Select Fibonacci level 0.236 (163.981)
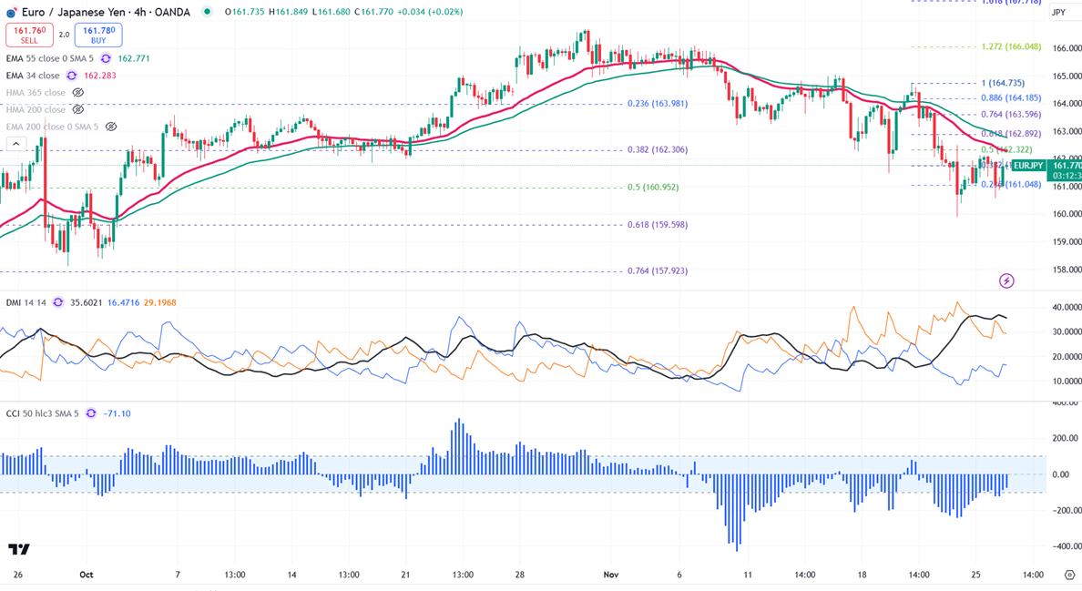The height and width of the screenshot is (591, 1082). 658,104
